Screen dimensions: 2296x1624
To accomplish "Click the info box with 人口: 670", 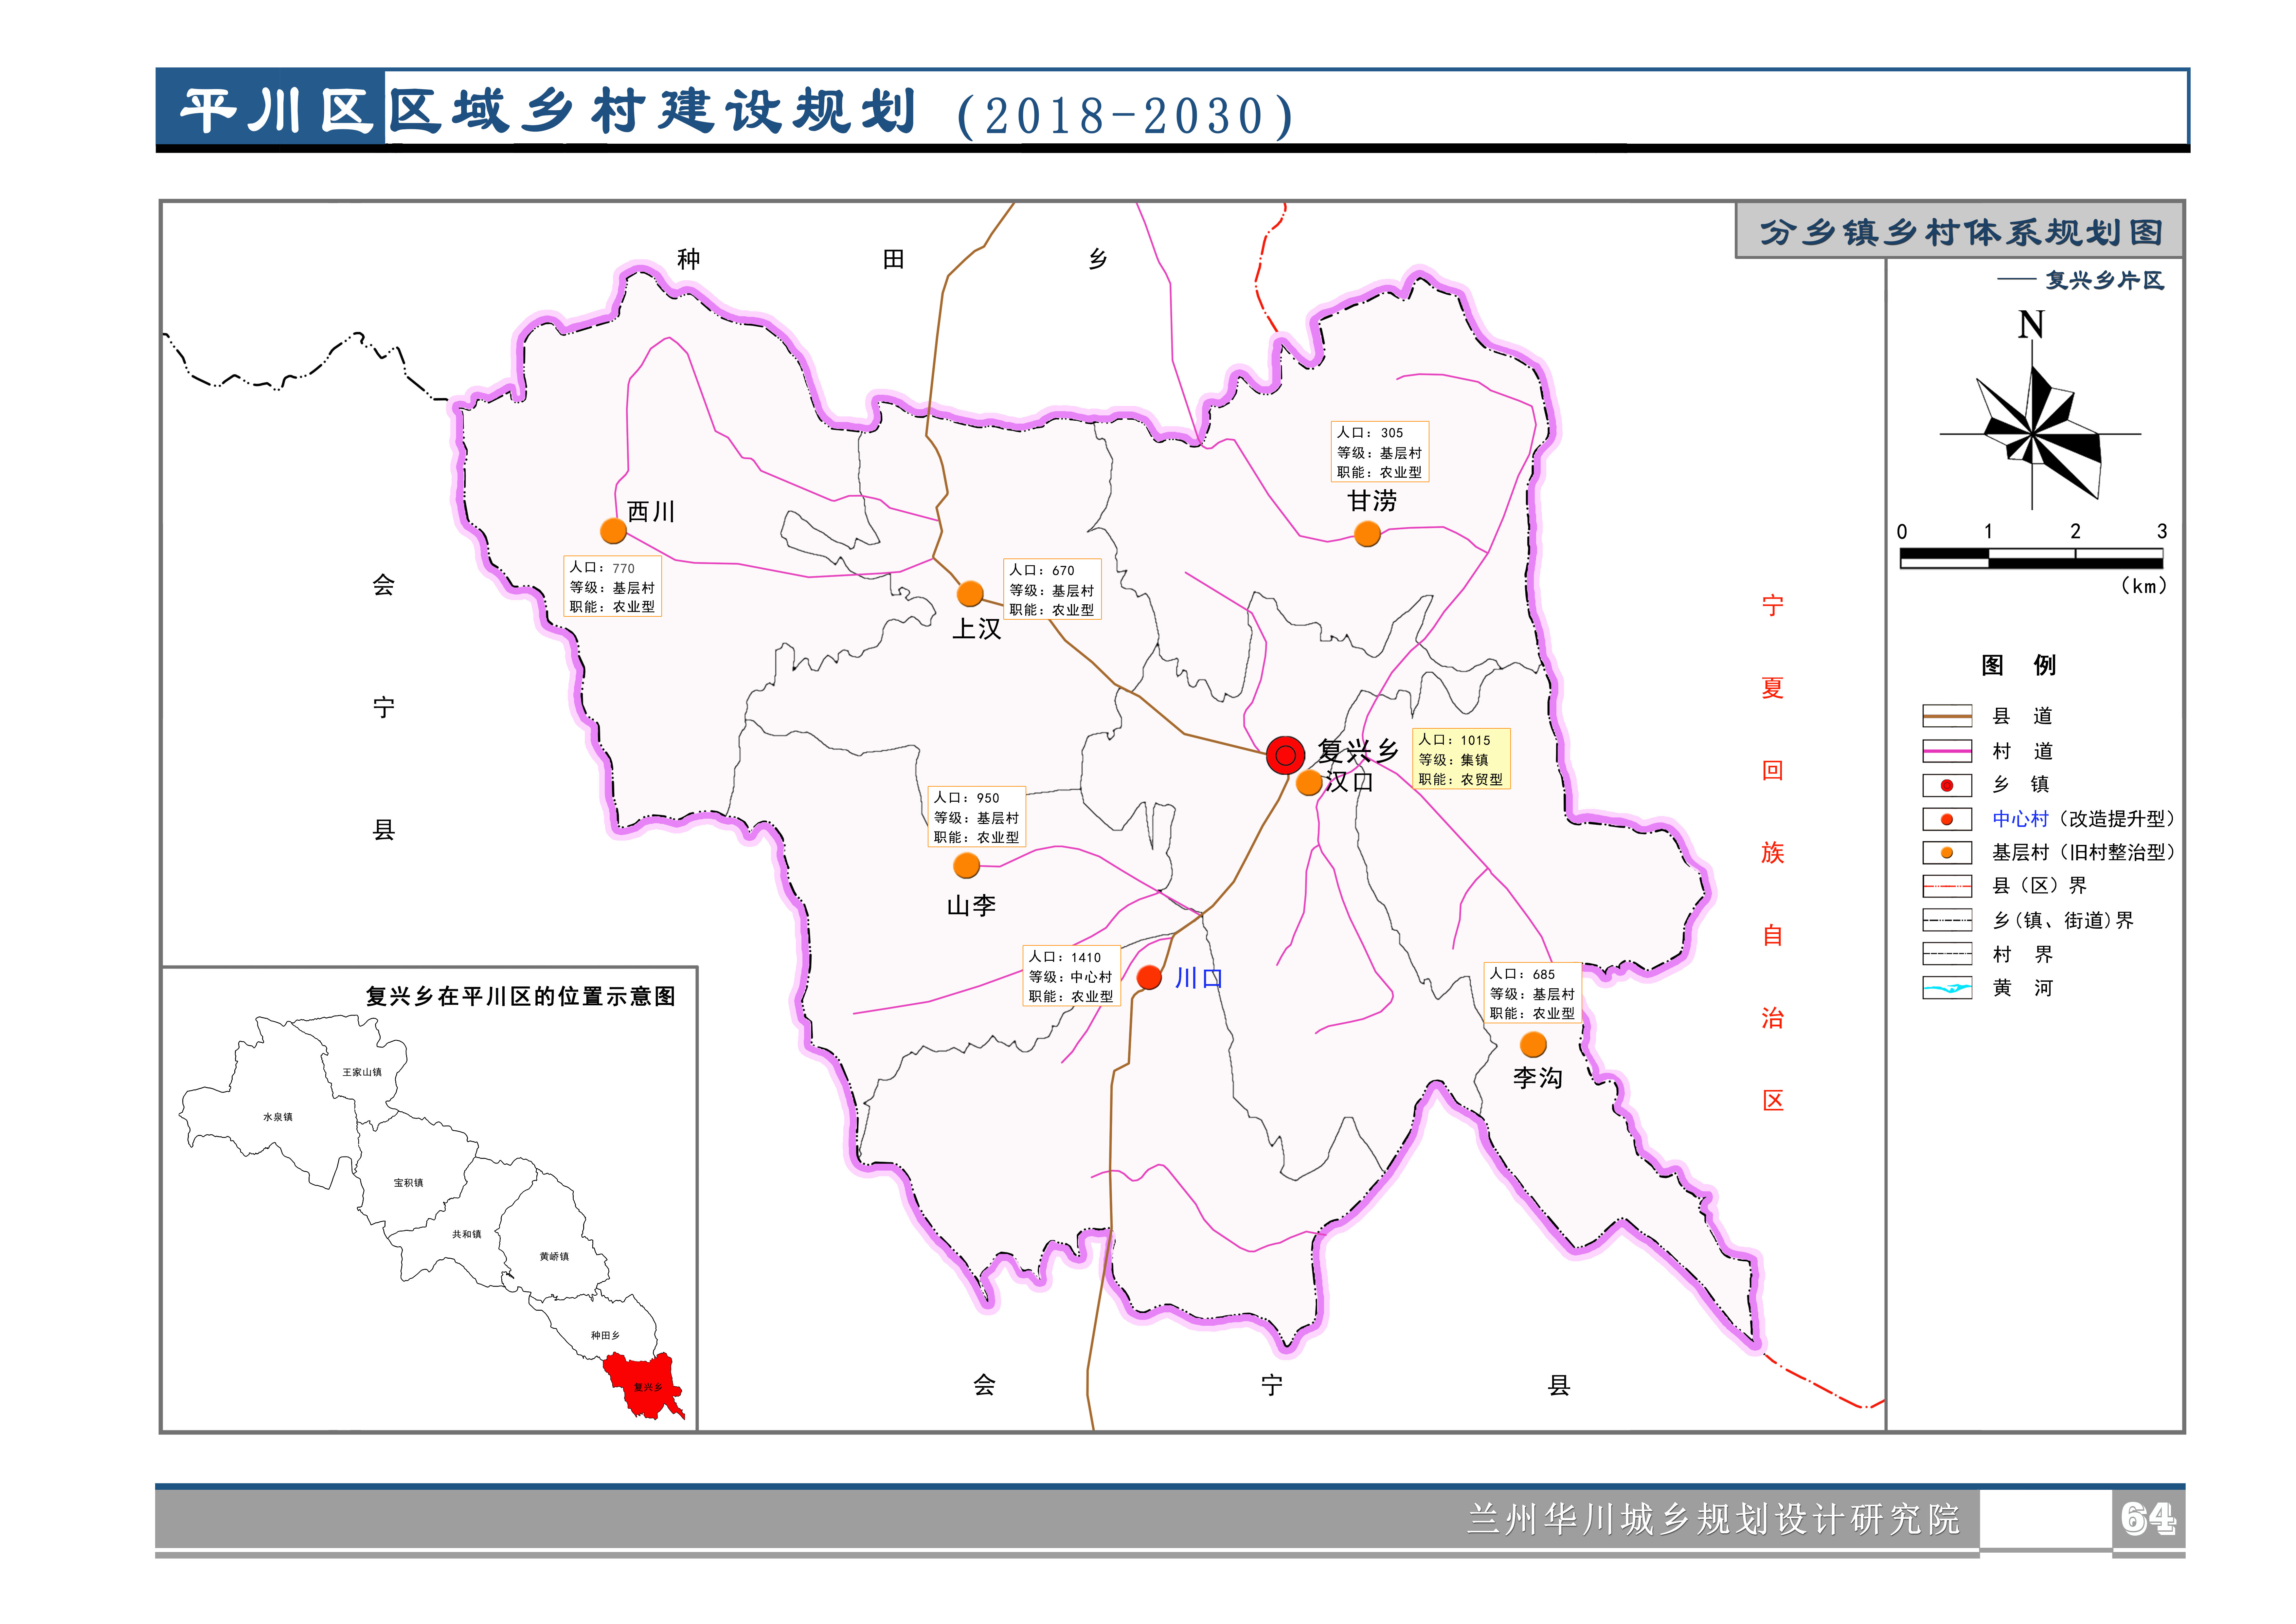I will point(1052,589).
